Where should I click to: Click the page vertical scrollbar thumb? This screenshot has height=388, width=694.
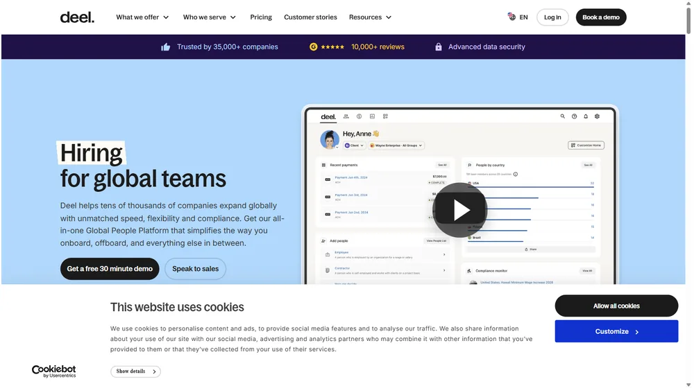[688, 19]
